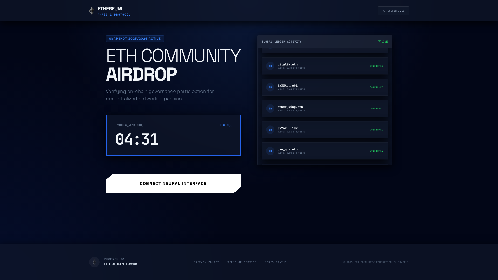Click the ETHEREUM brand name in header
The width and height of the screenshot is (498, 280).
(109, 9)
